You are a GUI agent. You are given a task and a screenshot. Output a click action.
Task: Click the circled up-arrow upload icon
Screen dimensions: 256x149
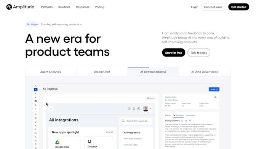coord(139,109)
